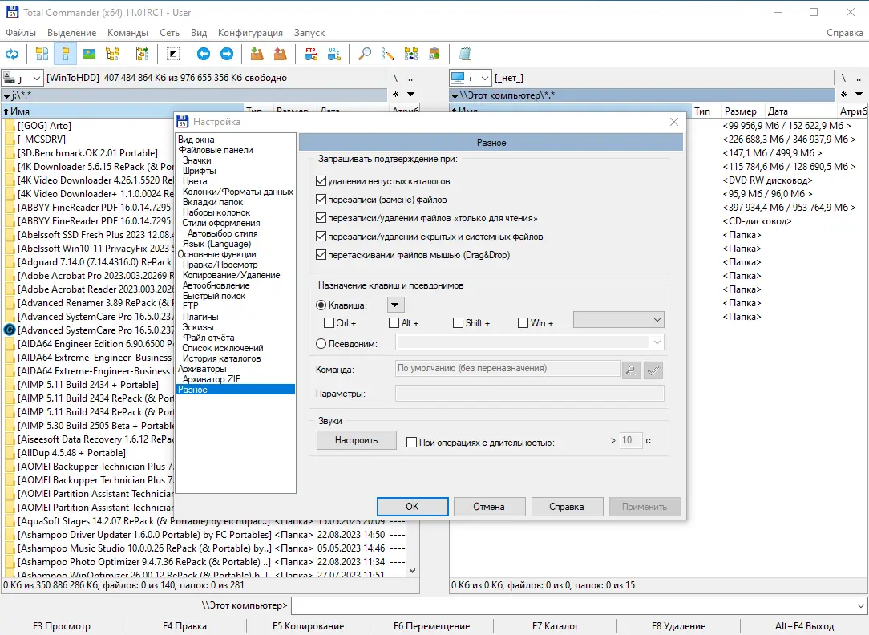Viewport: 869px width, 635px height.
Task: Select 'Плагины' in settings tree
Action: tap(200, 317)
